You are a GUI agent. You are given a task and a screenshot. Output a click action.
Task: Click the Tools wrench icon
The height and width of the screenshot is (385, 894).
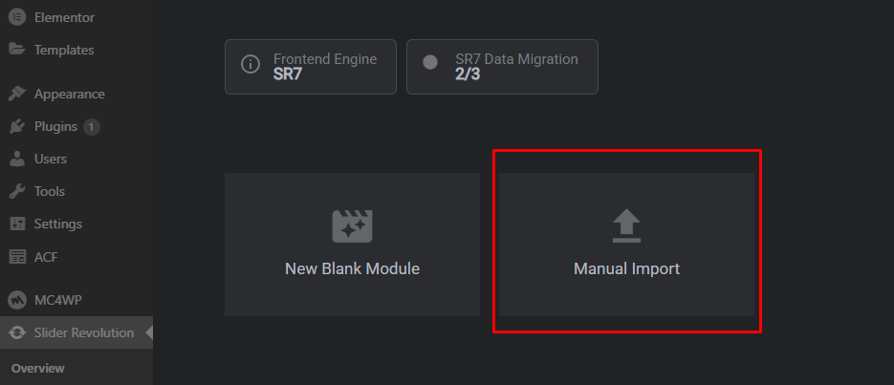(x=17, y=191)
